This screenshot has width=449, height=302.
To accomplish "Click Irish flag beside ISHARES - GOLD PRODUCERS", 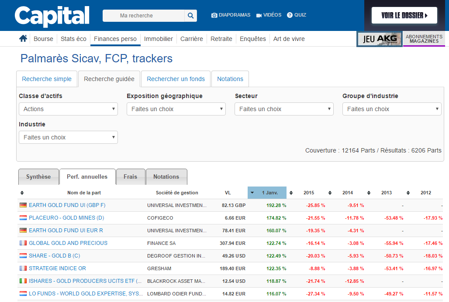I will pos(23,281).
